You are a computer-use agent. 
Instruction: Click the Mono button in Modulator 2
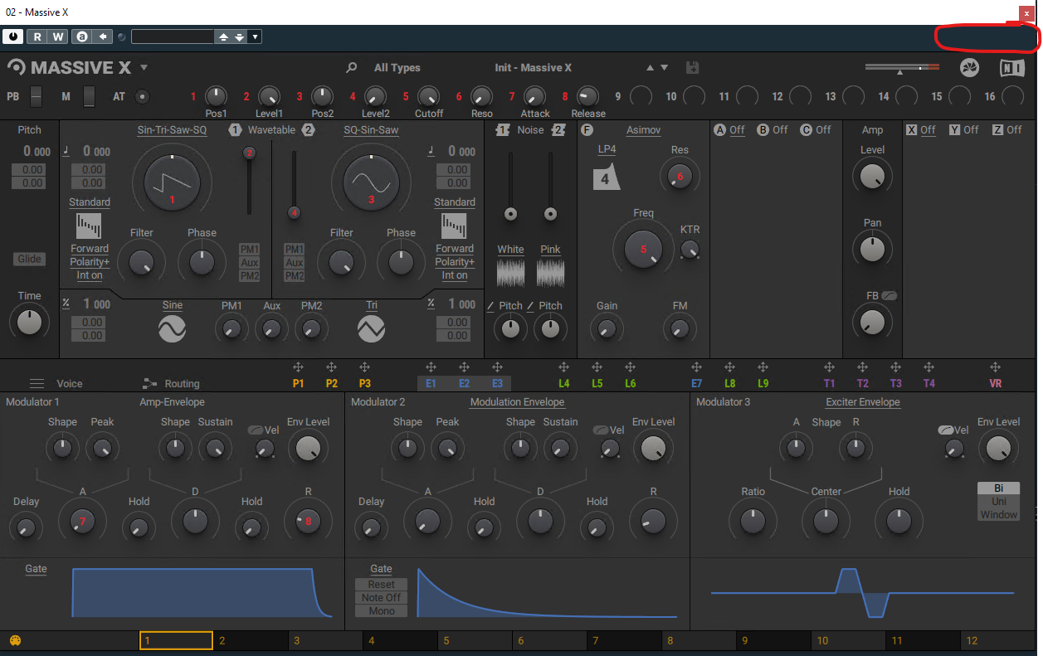point(382,611)
